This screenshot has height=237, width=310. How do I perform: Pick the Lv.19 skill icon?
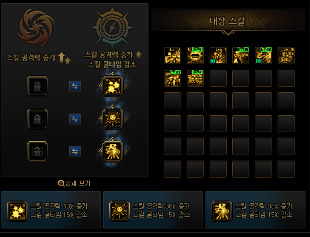tap(286, 55)
